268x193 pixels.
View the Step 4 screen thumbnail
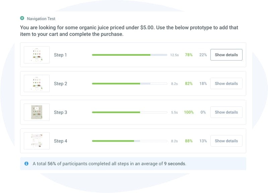click(x=37, y=141)
